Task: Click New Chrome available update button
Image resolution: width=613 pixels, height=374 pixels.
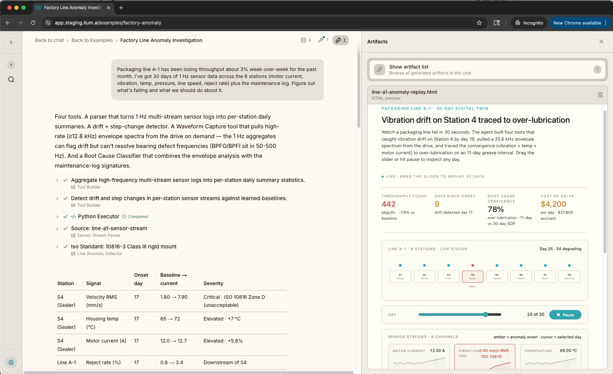Action: click(x=580, y=23)
